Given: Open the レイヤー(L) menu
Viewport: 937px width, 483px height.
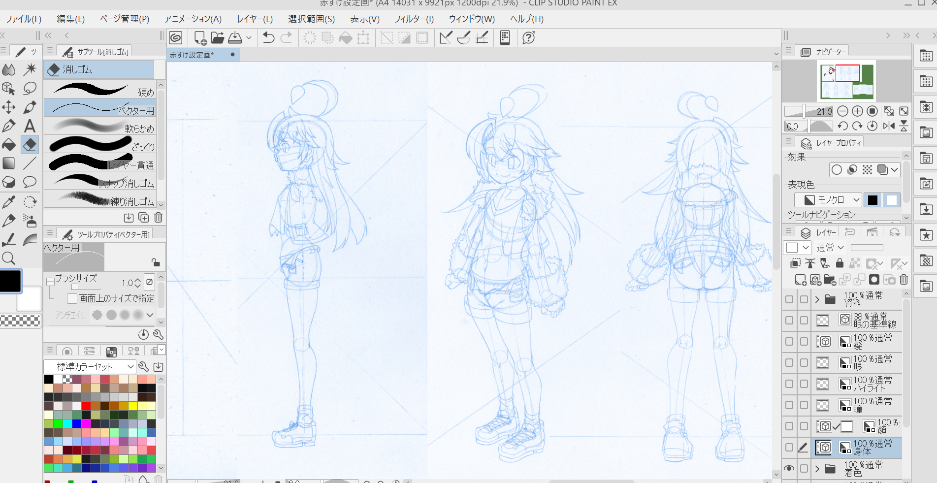Looking at the screenshot, I should click(x=255, y=19).
